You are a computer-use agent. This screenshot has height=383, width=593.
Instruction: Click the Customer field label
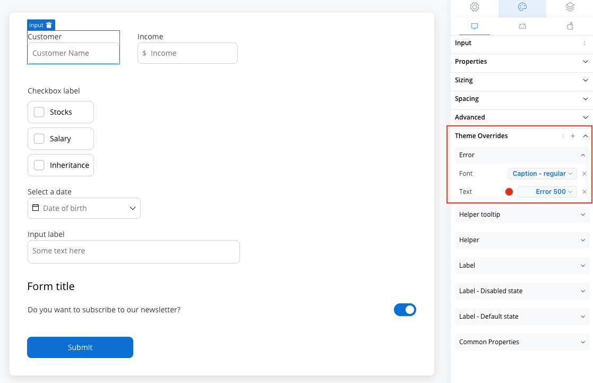pos(45,37)
